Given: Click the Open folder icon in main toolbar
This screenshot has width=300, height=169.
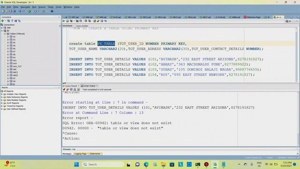Looking at the screenshot, I should 7,11.
